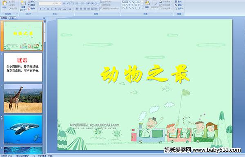Image resolution: width=245 pixels, height=157 pixels.
Task: Click the yellow title text on slide
Action: tap(145, 74)
